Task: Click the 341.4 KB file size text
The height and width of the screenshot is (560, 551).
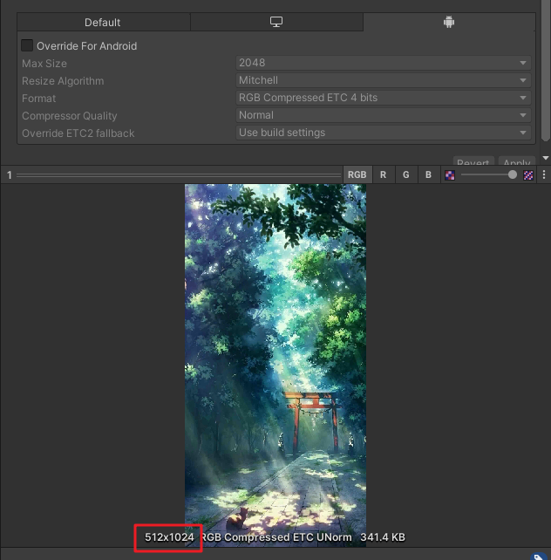Action: click(383, 537)
